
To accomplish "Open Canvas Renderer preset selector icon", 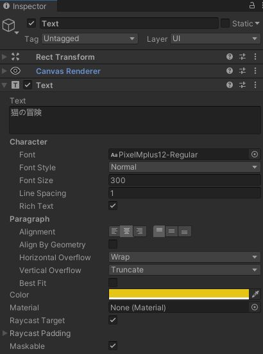I will [242, 71].
